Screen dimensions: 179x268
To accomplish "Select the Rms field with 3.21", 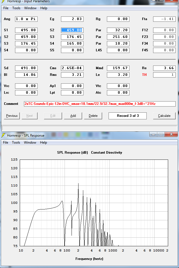I will 72,75.
